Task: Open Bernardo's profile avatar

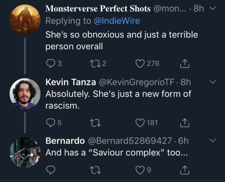Action: pyautogui.click(x=25, y=152)
